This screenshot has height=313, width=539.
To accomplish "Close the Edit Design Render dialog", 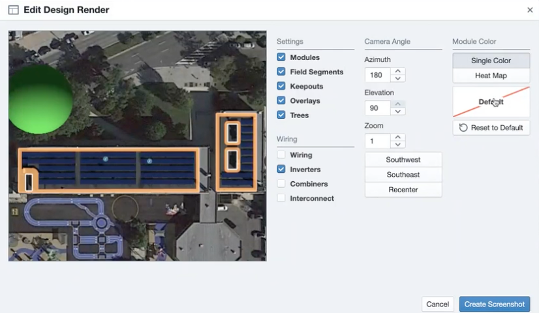I will 530,10.
